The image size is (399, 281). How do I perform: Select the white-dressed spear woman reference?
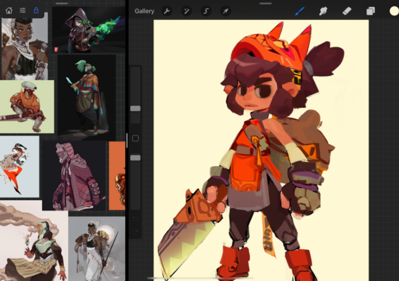[97, 249]
